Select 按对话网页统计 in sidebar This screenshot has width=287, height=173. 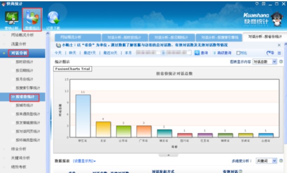click(x=28, y=131)
